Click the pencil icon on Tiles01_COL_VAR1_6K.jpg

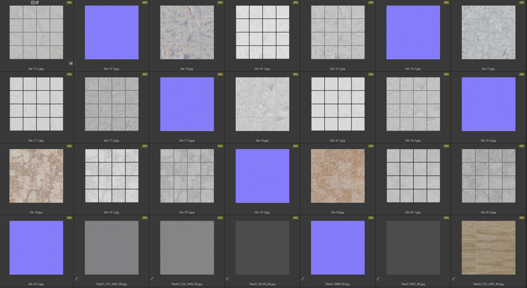(77, 279)
